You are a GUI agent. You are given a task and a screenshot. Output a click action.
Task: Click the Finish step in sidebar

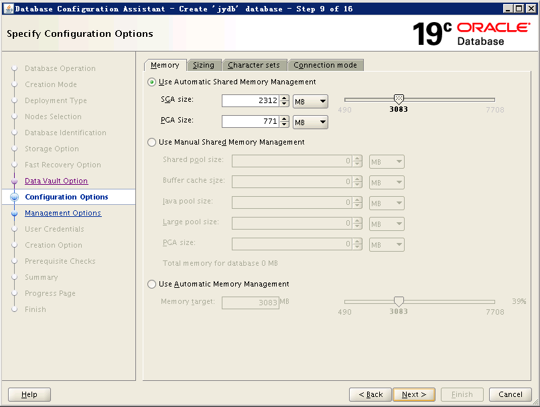35,309
